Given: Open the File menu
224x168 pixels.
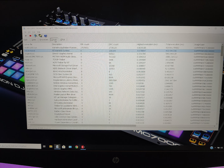Looking at the screenshot, I should coord(25,32).
